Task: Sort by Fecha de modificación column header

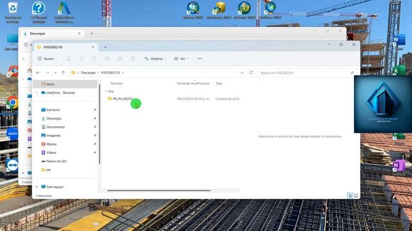Action: [x=193, y=83]
